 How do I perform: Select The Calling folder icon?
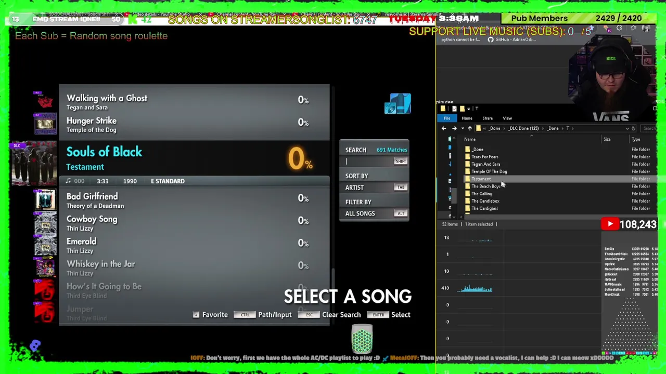pos(467,194)
